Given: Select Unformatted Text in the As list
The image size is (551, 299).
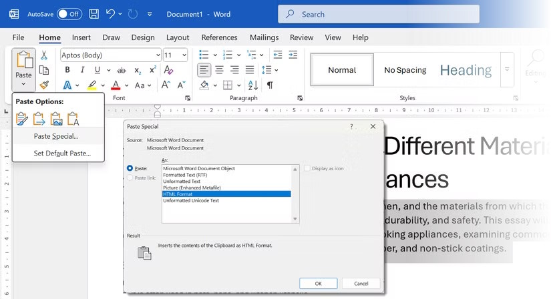Looking at the screenshot, I should 182,182.
